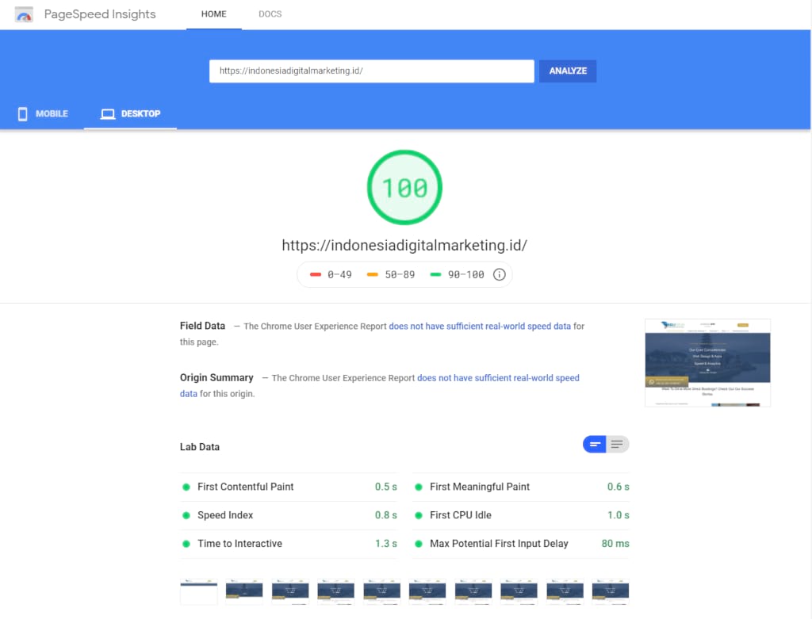The height and width of the screenshot is (619, 812).
Task: Click the 0.8 s metric value
Action: point(386,515)
